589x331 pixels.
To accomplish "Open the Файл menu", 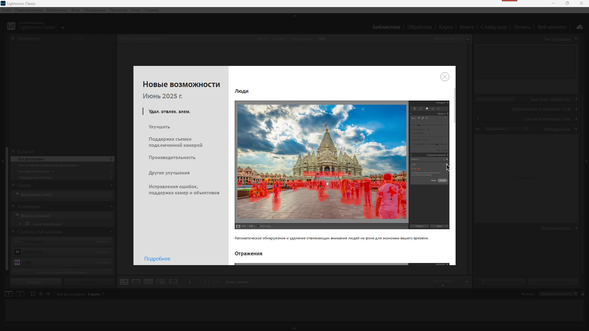I will click(6, 10).
